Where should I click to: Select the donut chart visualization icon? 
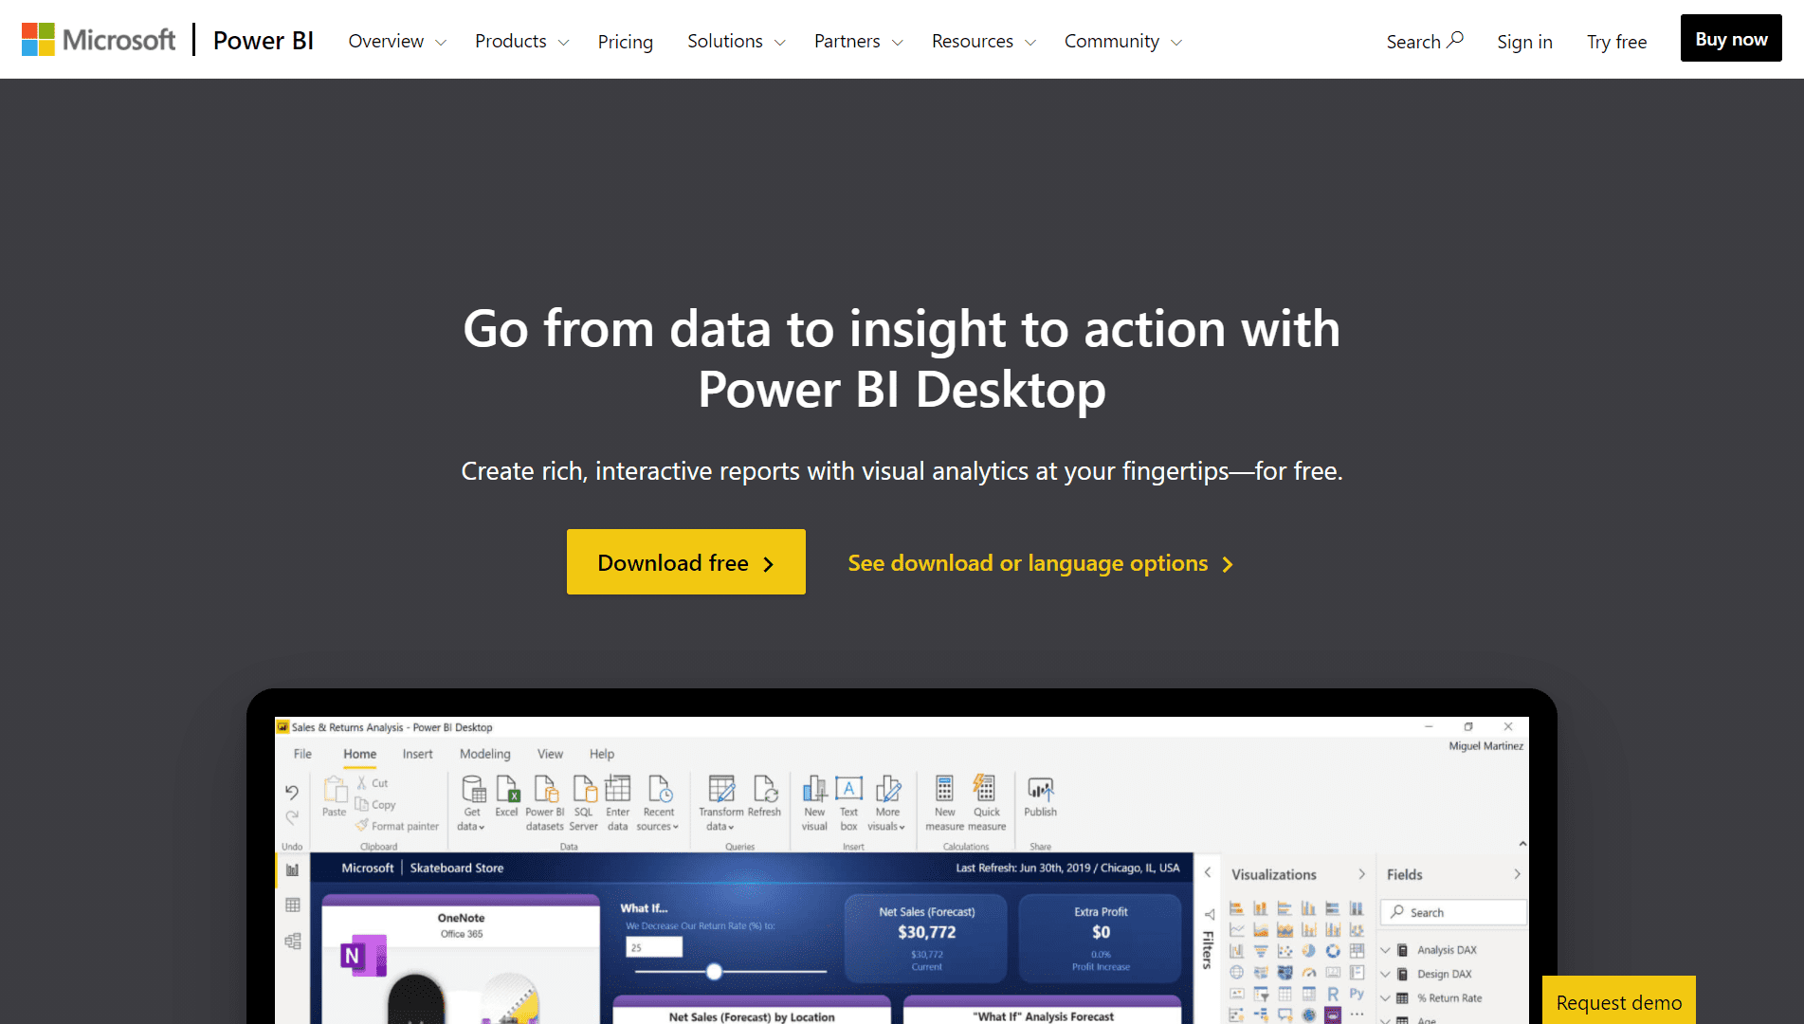click(1333, 951)
